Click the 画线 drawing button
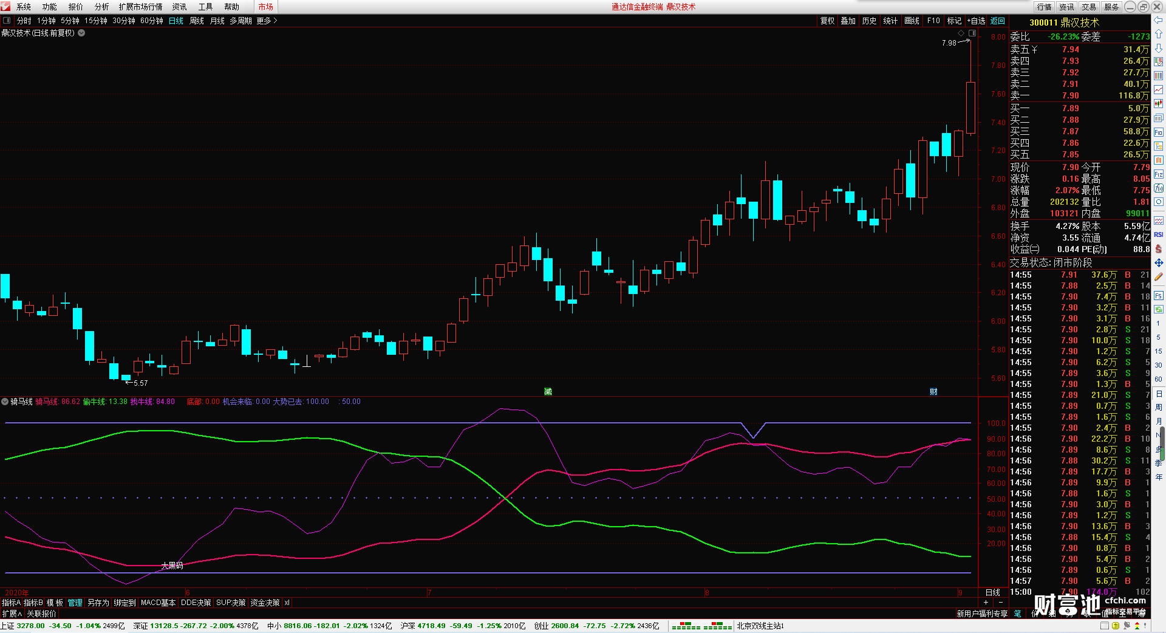 coord(912,21)
